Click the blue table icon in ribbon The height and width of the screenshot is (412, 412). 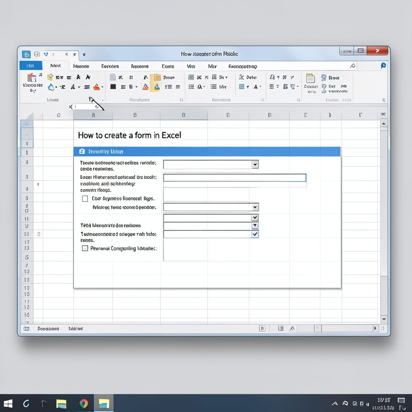coord(241,87)
